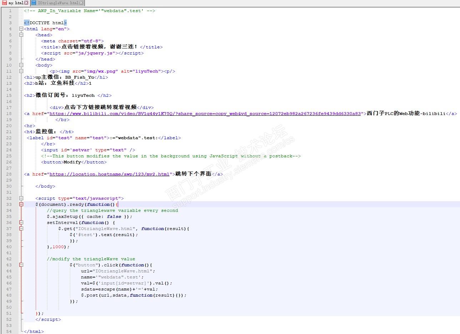Click the title text 点击链接看视频
Screen dimensions: 460x334
pyautogui.click(x=100, y=47)
